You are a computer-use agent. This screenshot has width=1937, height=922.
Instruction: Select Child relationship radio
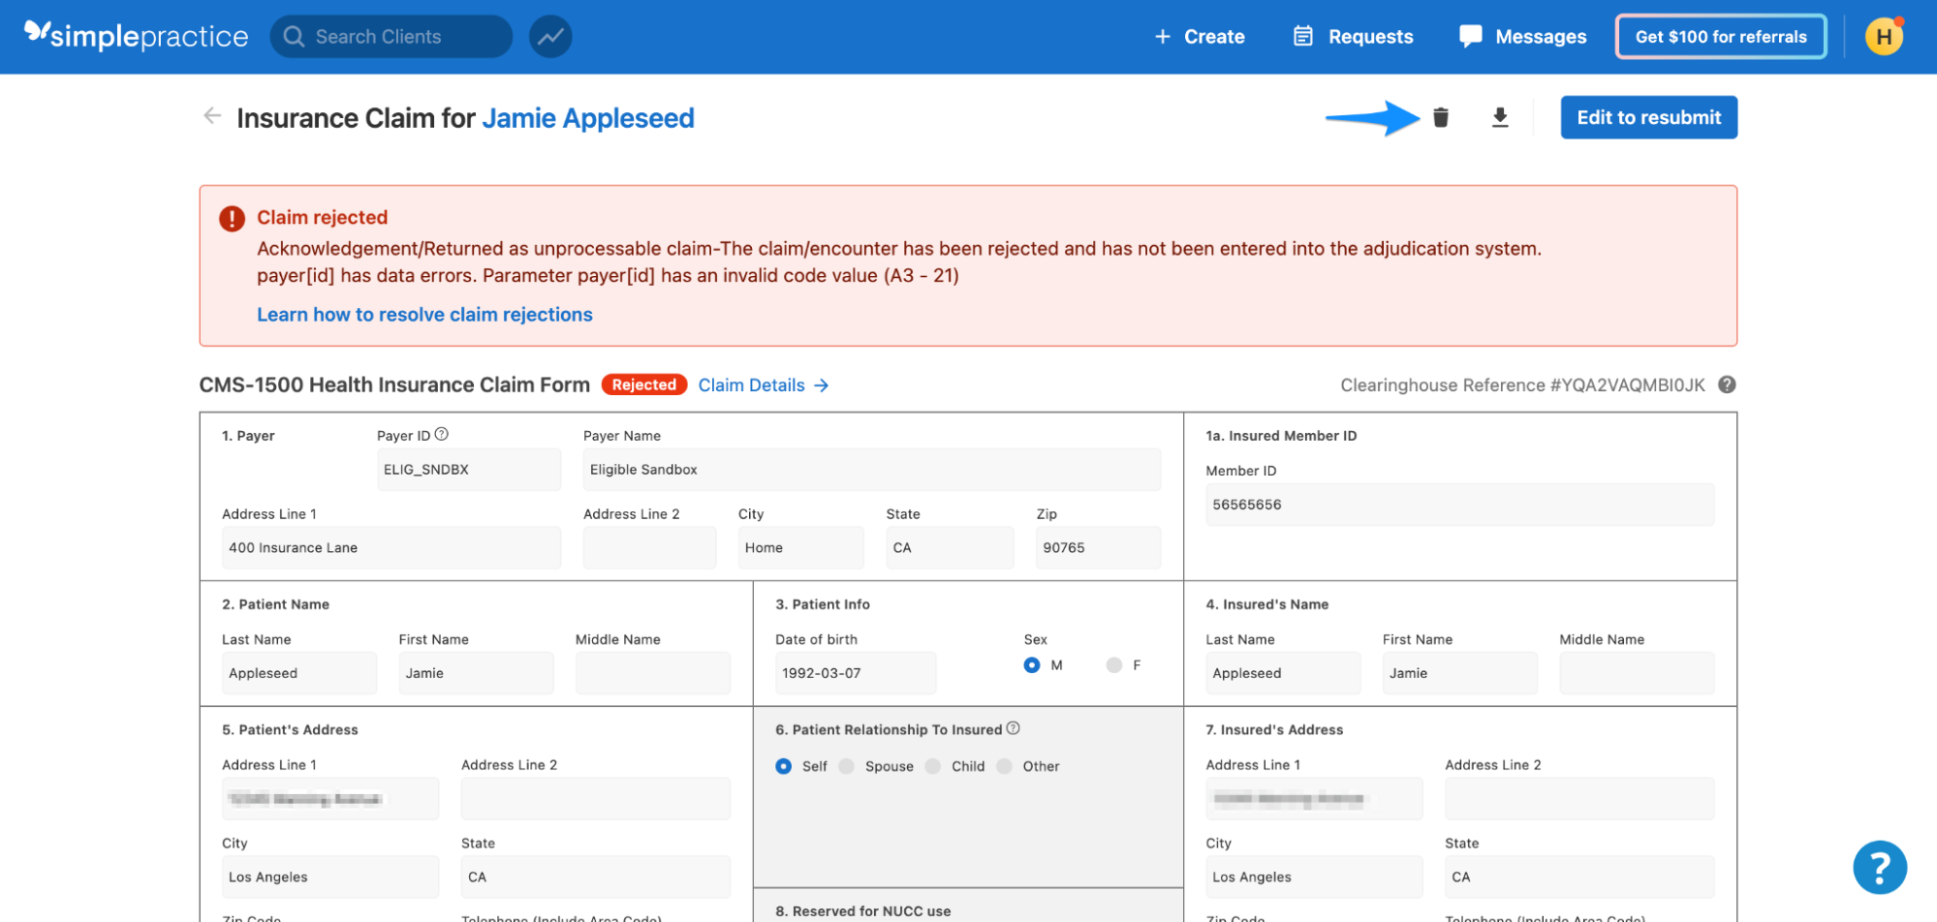click(933, 766)
